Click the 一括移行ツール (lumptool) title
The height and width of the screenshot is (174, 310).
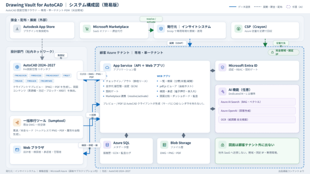point(44,121)
